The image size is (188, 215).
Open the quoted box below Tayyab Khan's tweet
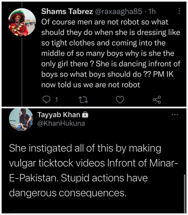point(94,212)
